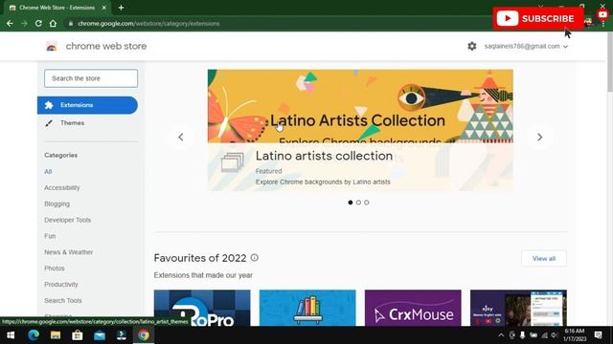Click the Search the store field
Image resolution: width=613 pixels, height=344 pixels.
point(91,78)
